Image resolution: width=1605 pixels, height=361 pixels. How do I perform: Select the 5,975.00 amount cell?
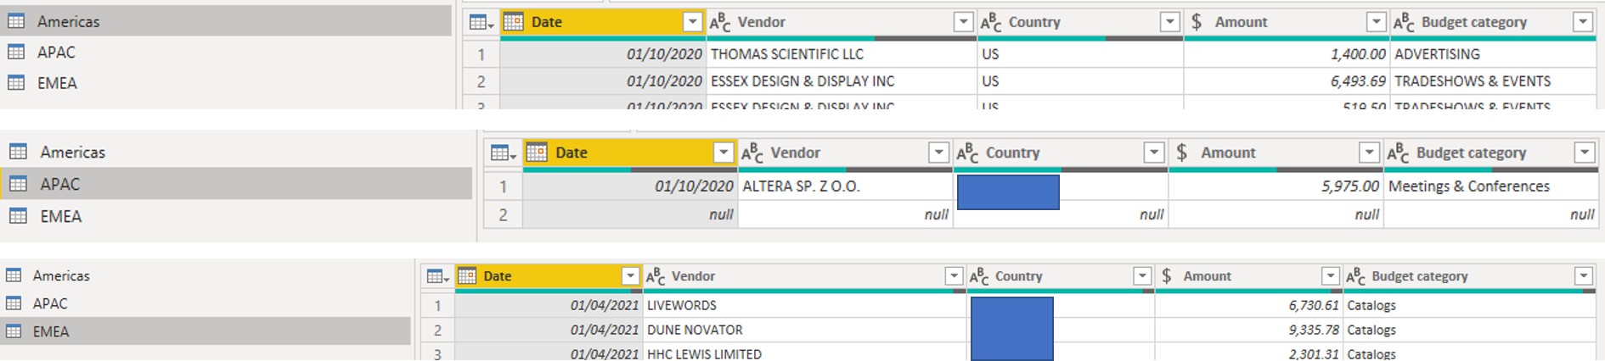click(1276, 186)
